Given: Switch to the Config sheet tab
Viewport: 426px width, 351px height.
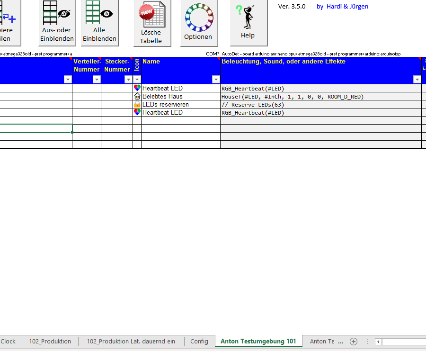Looking at the screenshot, I should [x=199, y=342].
